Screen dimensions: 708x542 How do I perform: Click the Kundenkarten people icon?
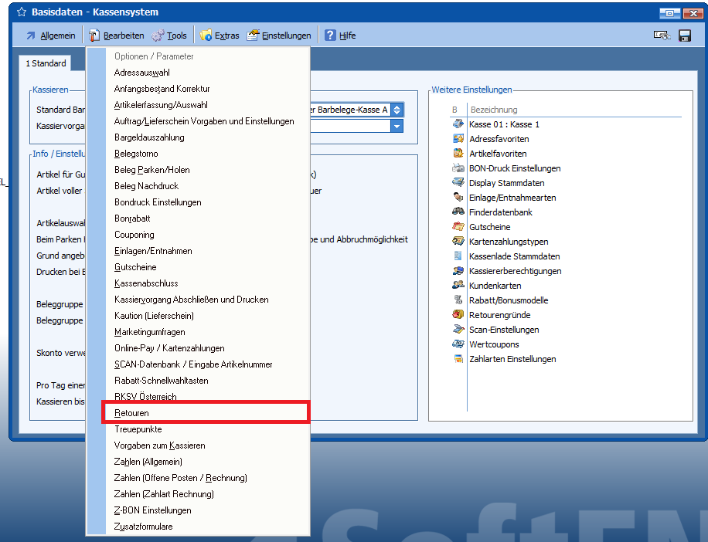pyautogui.click(x=458, y=286)
